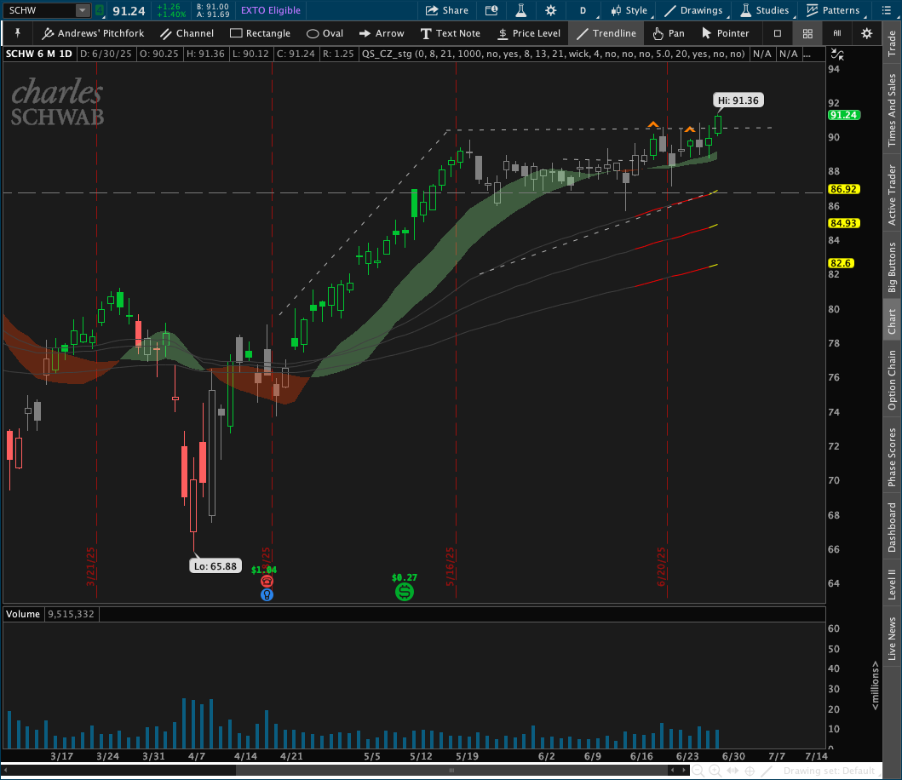This screenshot has width=902, height=780.
Task: Click the Share button
Action: [447, 10]
